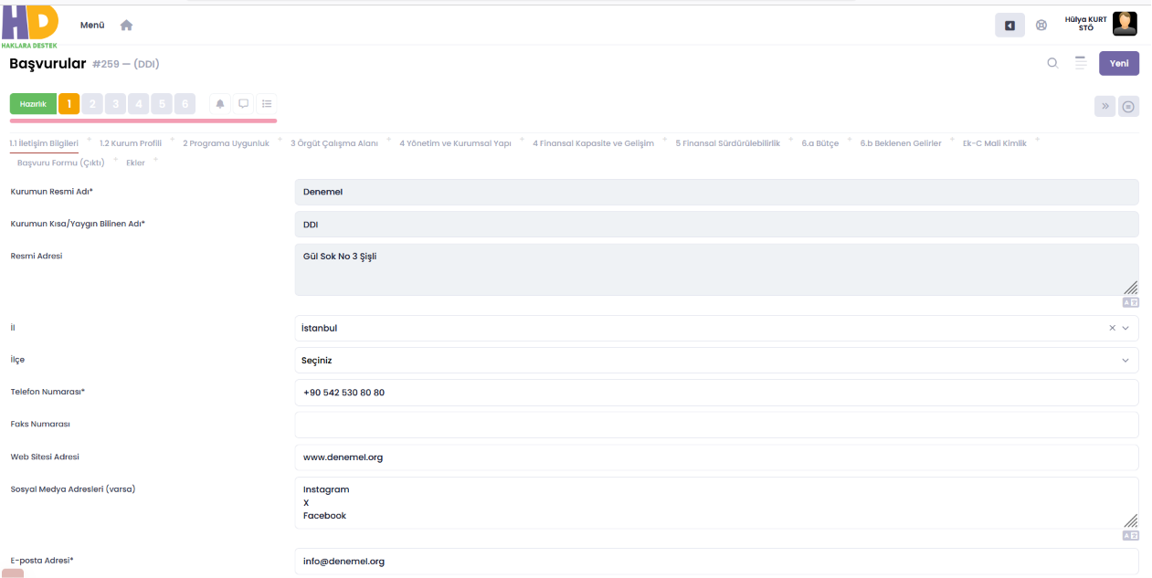Go to step 5 in stage bar
The height and width of the screenshot is (578, 1152).
(162, 104)
